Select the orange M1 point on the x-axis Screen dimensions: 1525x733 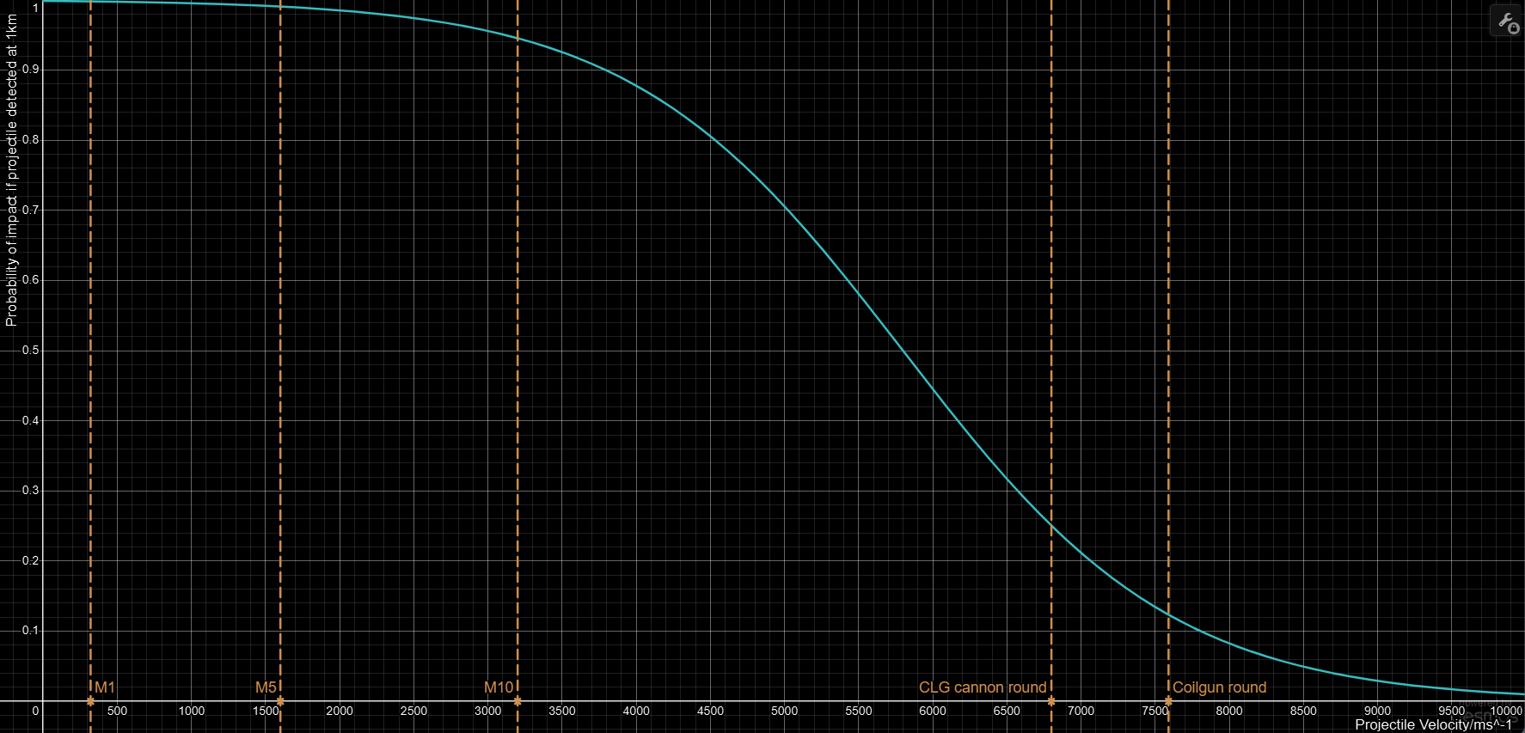[90, 701]
